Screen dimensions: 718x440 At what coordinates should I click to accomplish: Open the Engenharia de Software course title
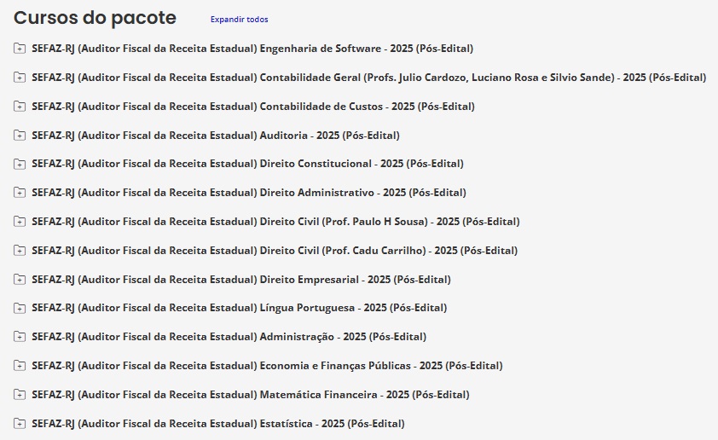pos(252,49)
